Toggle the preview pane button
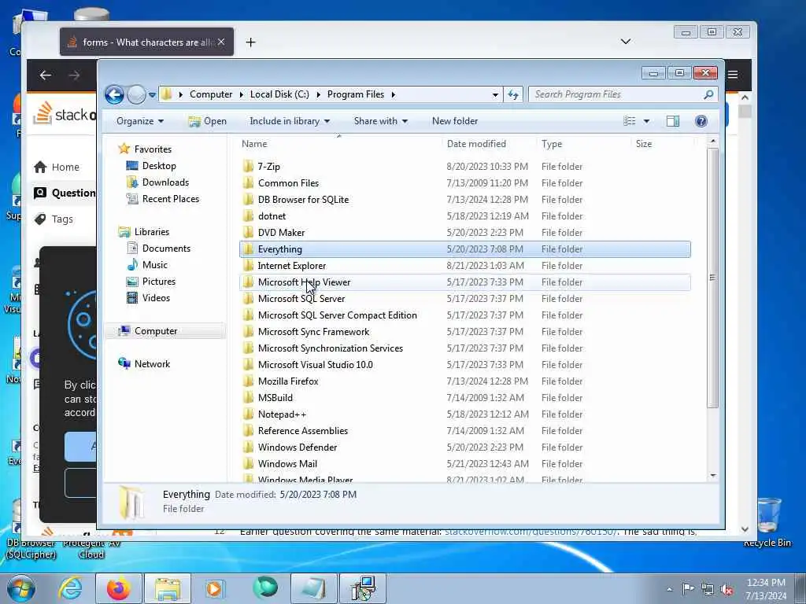 coord(673,121)
